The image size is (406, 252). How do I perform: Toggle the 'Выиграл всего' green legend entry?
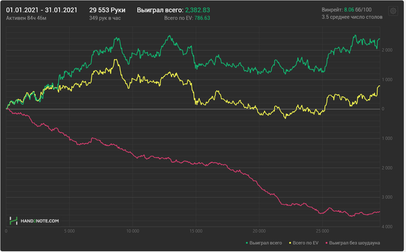coord(265,244)
